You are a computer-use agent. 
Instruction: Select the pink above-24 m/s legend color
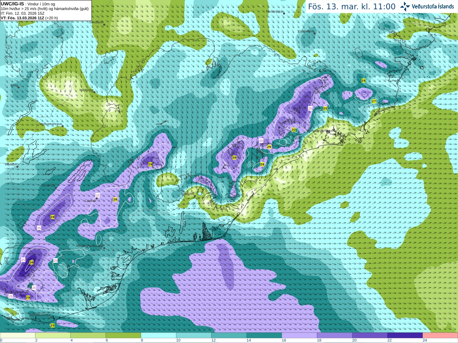click(x=440, y=335)
